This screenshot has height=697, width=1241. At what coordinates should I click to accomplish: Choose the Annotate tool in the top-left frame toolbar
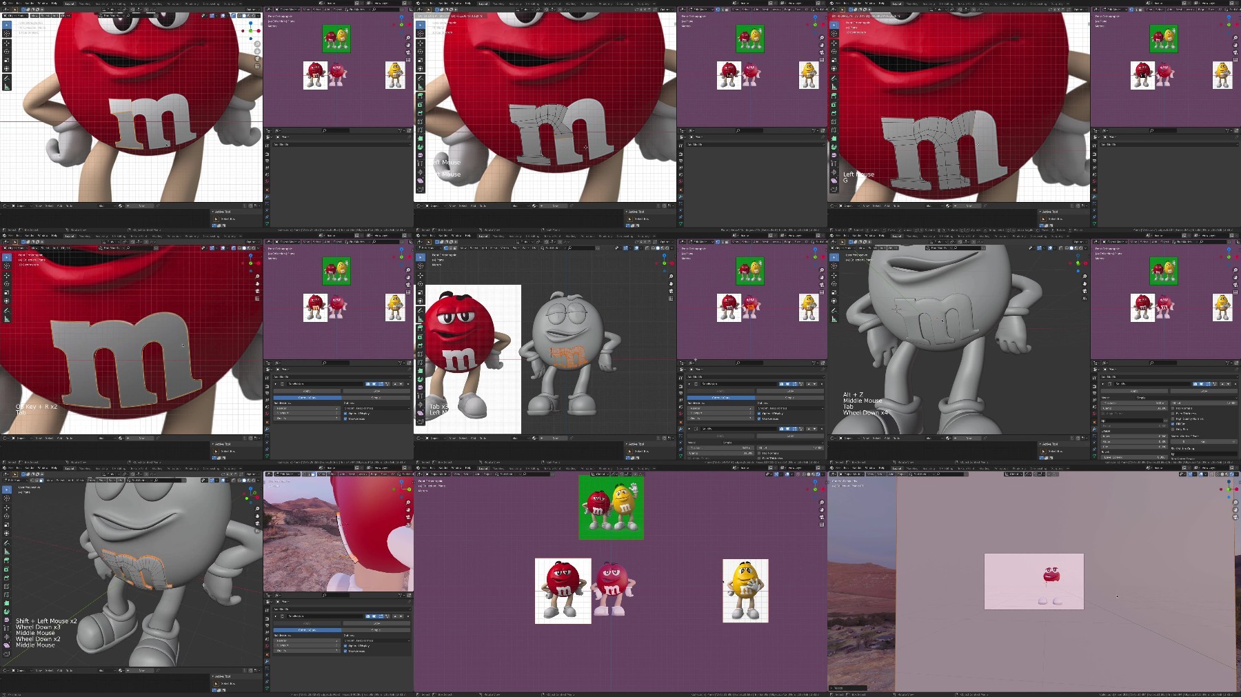[x=7, y=79]
